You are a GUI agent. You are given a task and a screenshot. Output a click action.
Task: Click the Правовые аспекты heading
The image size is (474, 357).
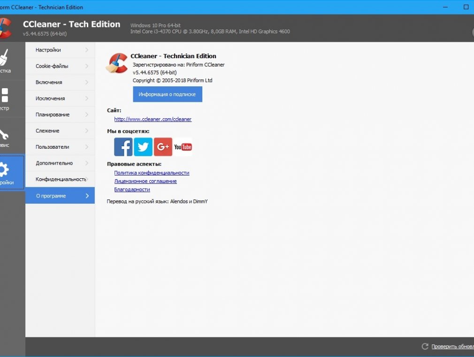134,164
